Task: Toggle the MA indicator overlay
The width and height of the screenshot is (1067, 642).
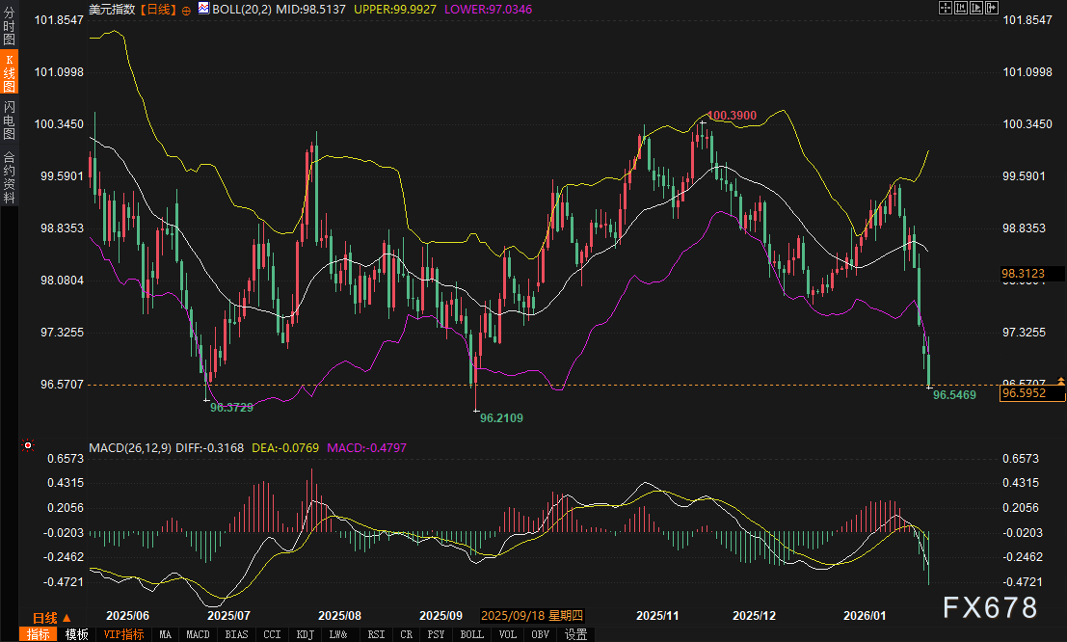Action: click(x=166, y=634)
